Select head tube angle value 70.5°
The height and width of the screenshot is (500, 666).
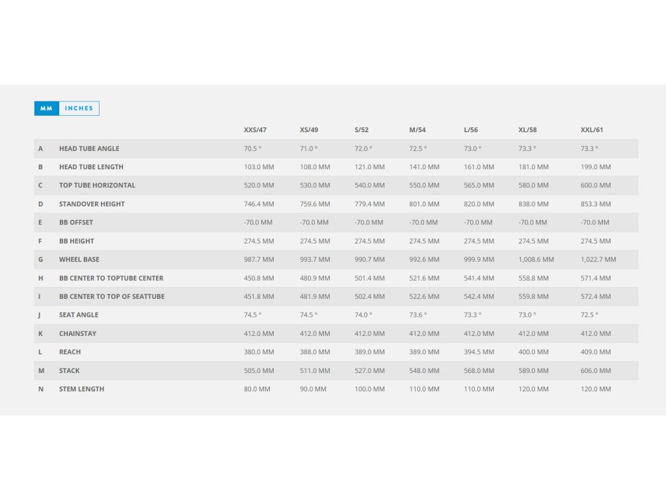click(253, 148)
